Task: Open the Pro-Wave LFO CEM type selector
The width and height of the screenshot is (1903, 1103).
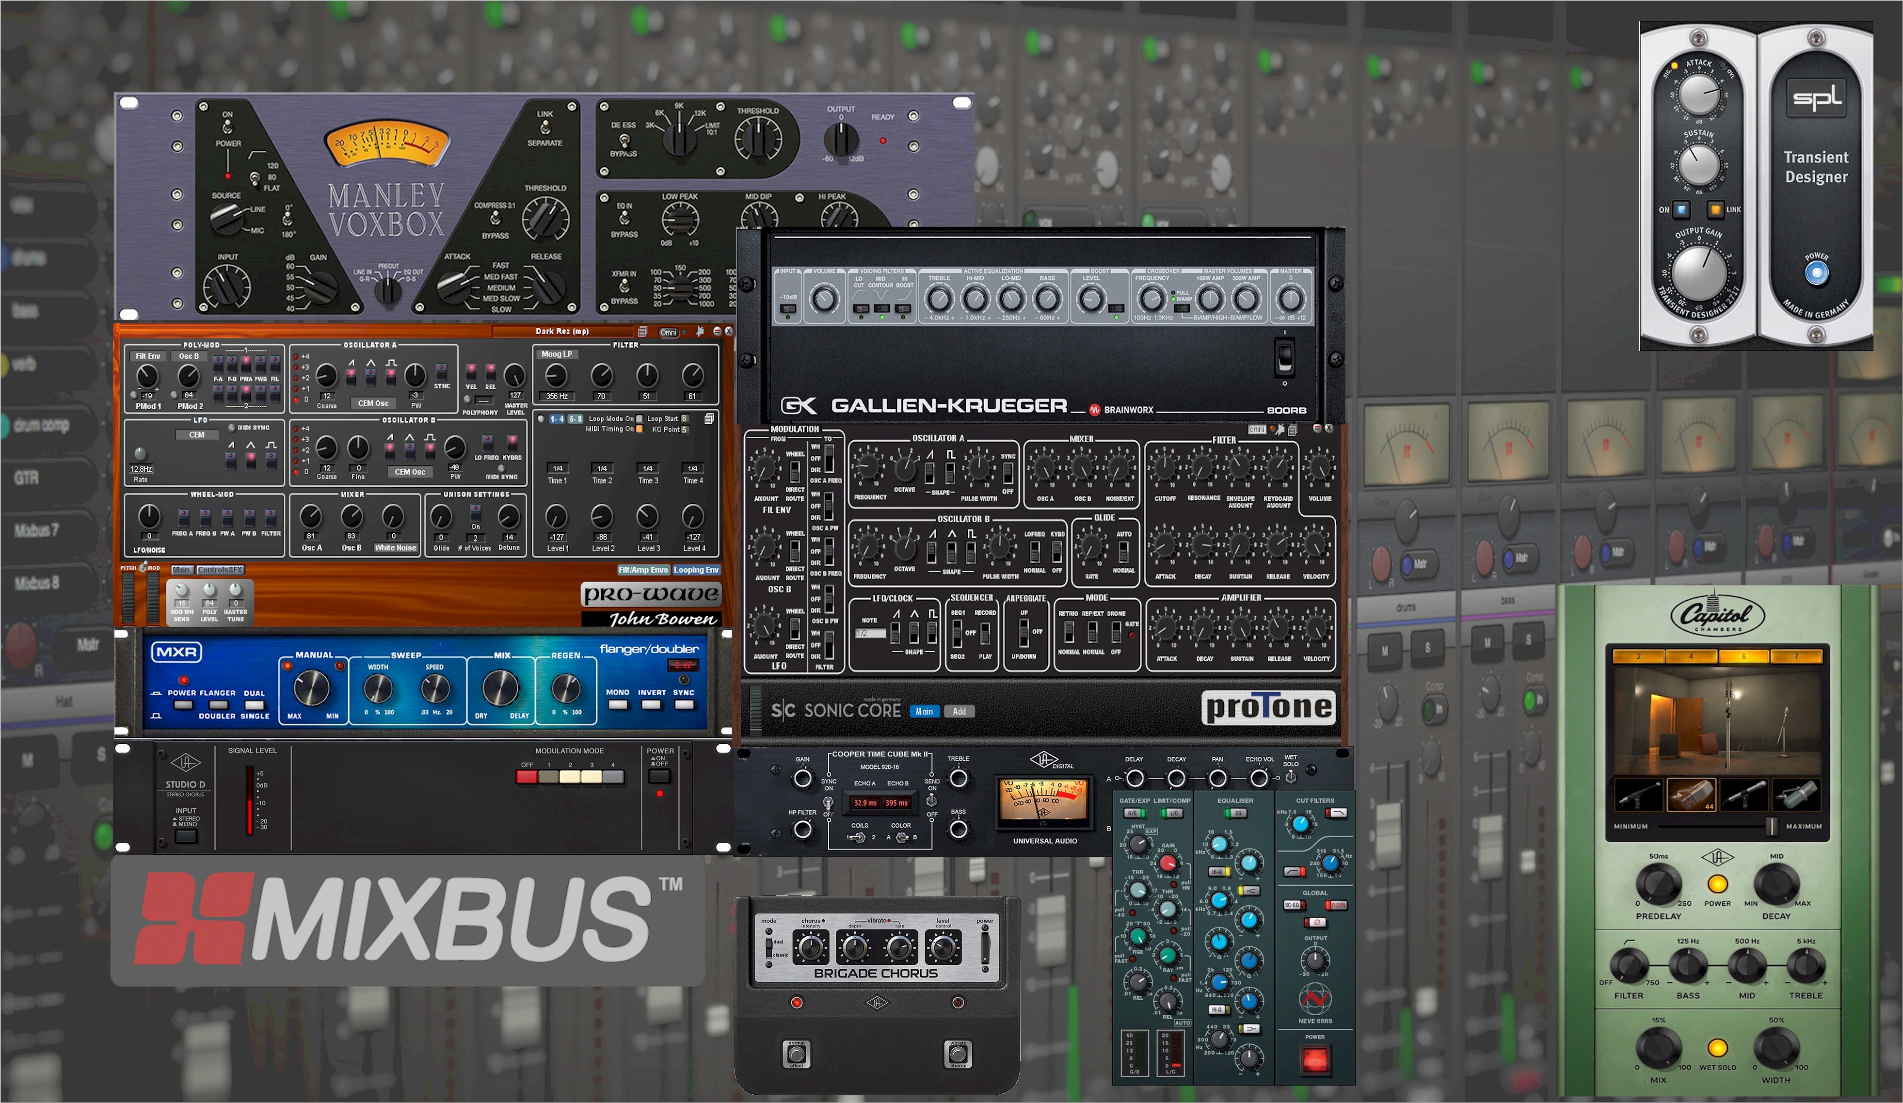Action: (x=196, y=435)
